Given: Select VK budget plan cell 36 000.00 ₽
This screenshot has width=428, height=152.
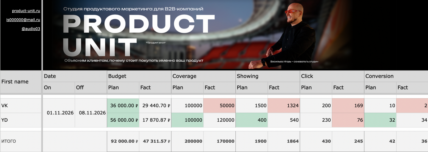Looking at the screenshot, I should click(x=123, y=105).
